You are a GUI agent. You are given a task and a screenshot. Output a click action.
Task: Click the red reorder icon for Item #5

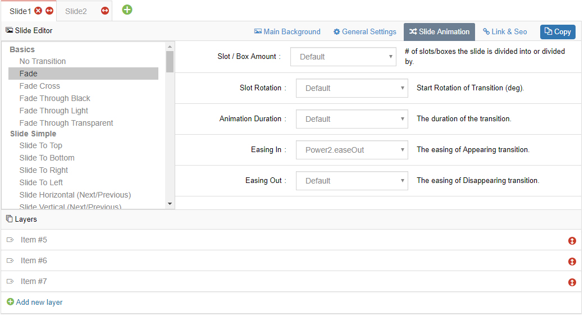point(572,241)
